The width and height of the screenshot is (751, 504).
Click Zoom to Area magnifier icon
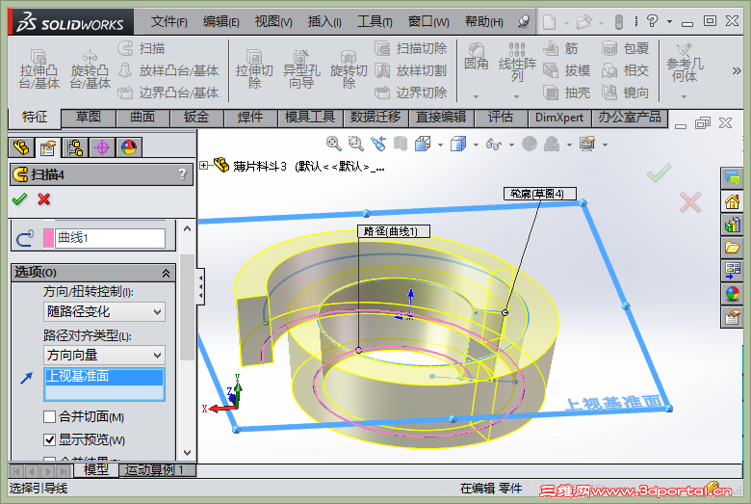click(x=355, y=144)
